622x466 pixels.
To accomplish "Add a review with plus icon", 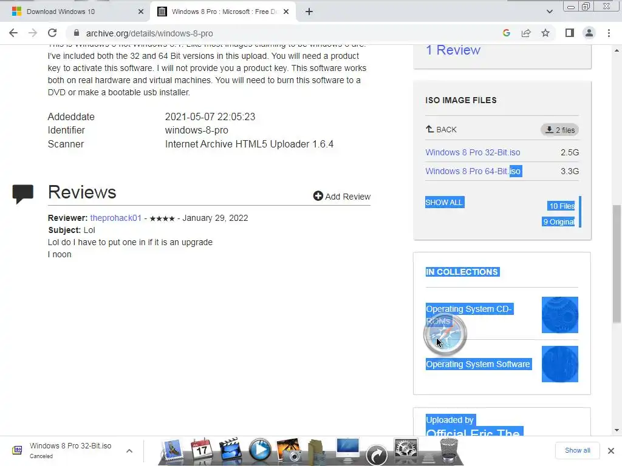I will click(341, 196).
